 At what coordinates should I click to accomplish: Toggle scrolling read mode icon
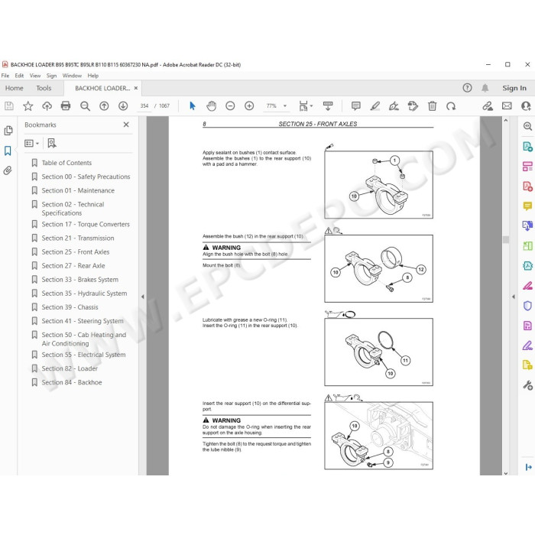tap(328, 106)
